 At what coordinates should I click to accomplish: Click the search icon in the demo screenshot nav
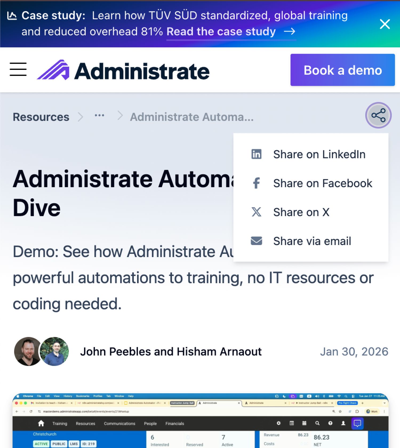317,423
